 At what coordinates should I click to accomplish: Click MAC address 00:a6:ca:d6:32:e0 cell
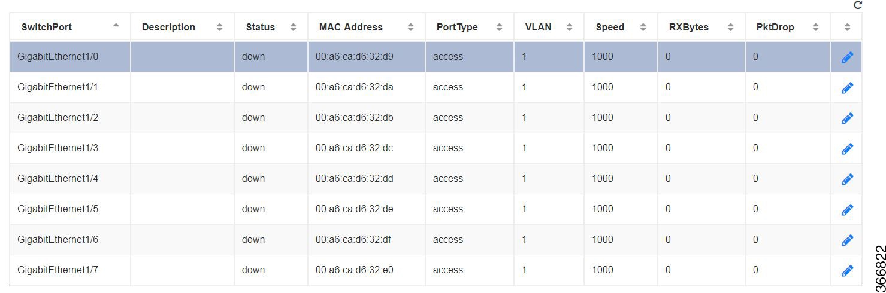coord(355,270)
